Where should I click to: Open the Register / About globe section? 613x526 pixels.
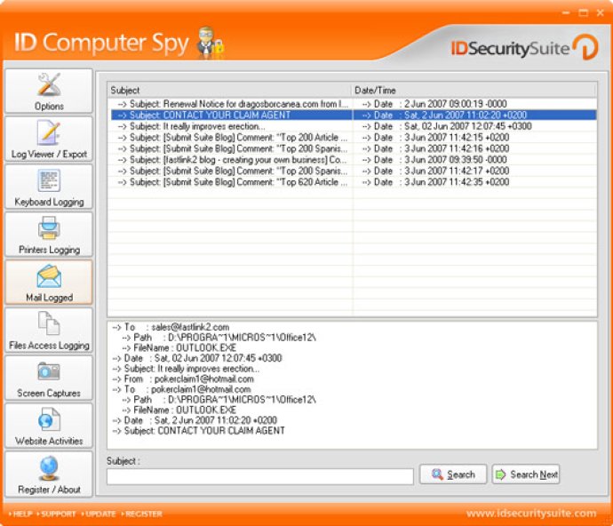[49, 474]
